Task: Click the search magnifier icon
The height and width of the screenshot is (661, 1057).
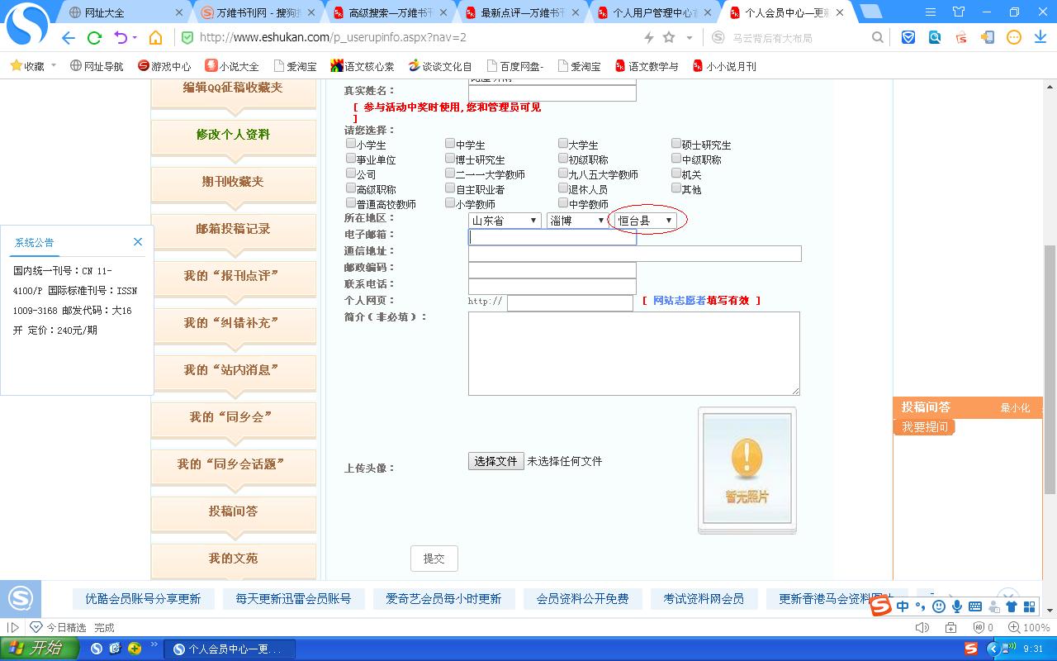Action: tap(877, 37)
